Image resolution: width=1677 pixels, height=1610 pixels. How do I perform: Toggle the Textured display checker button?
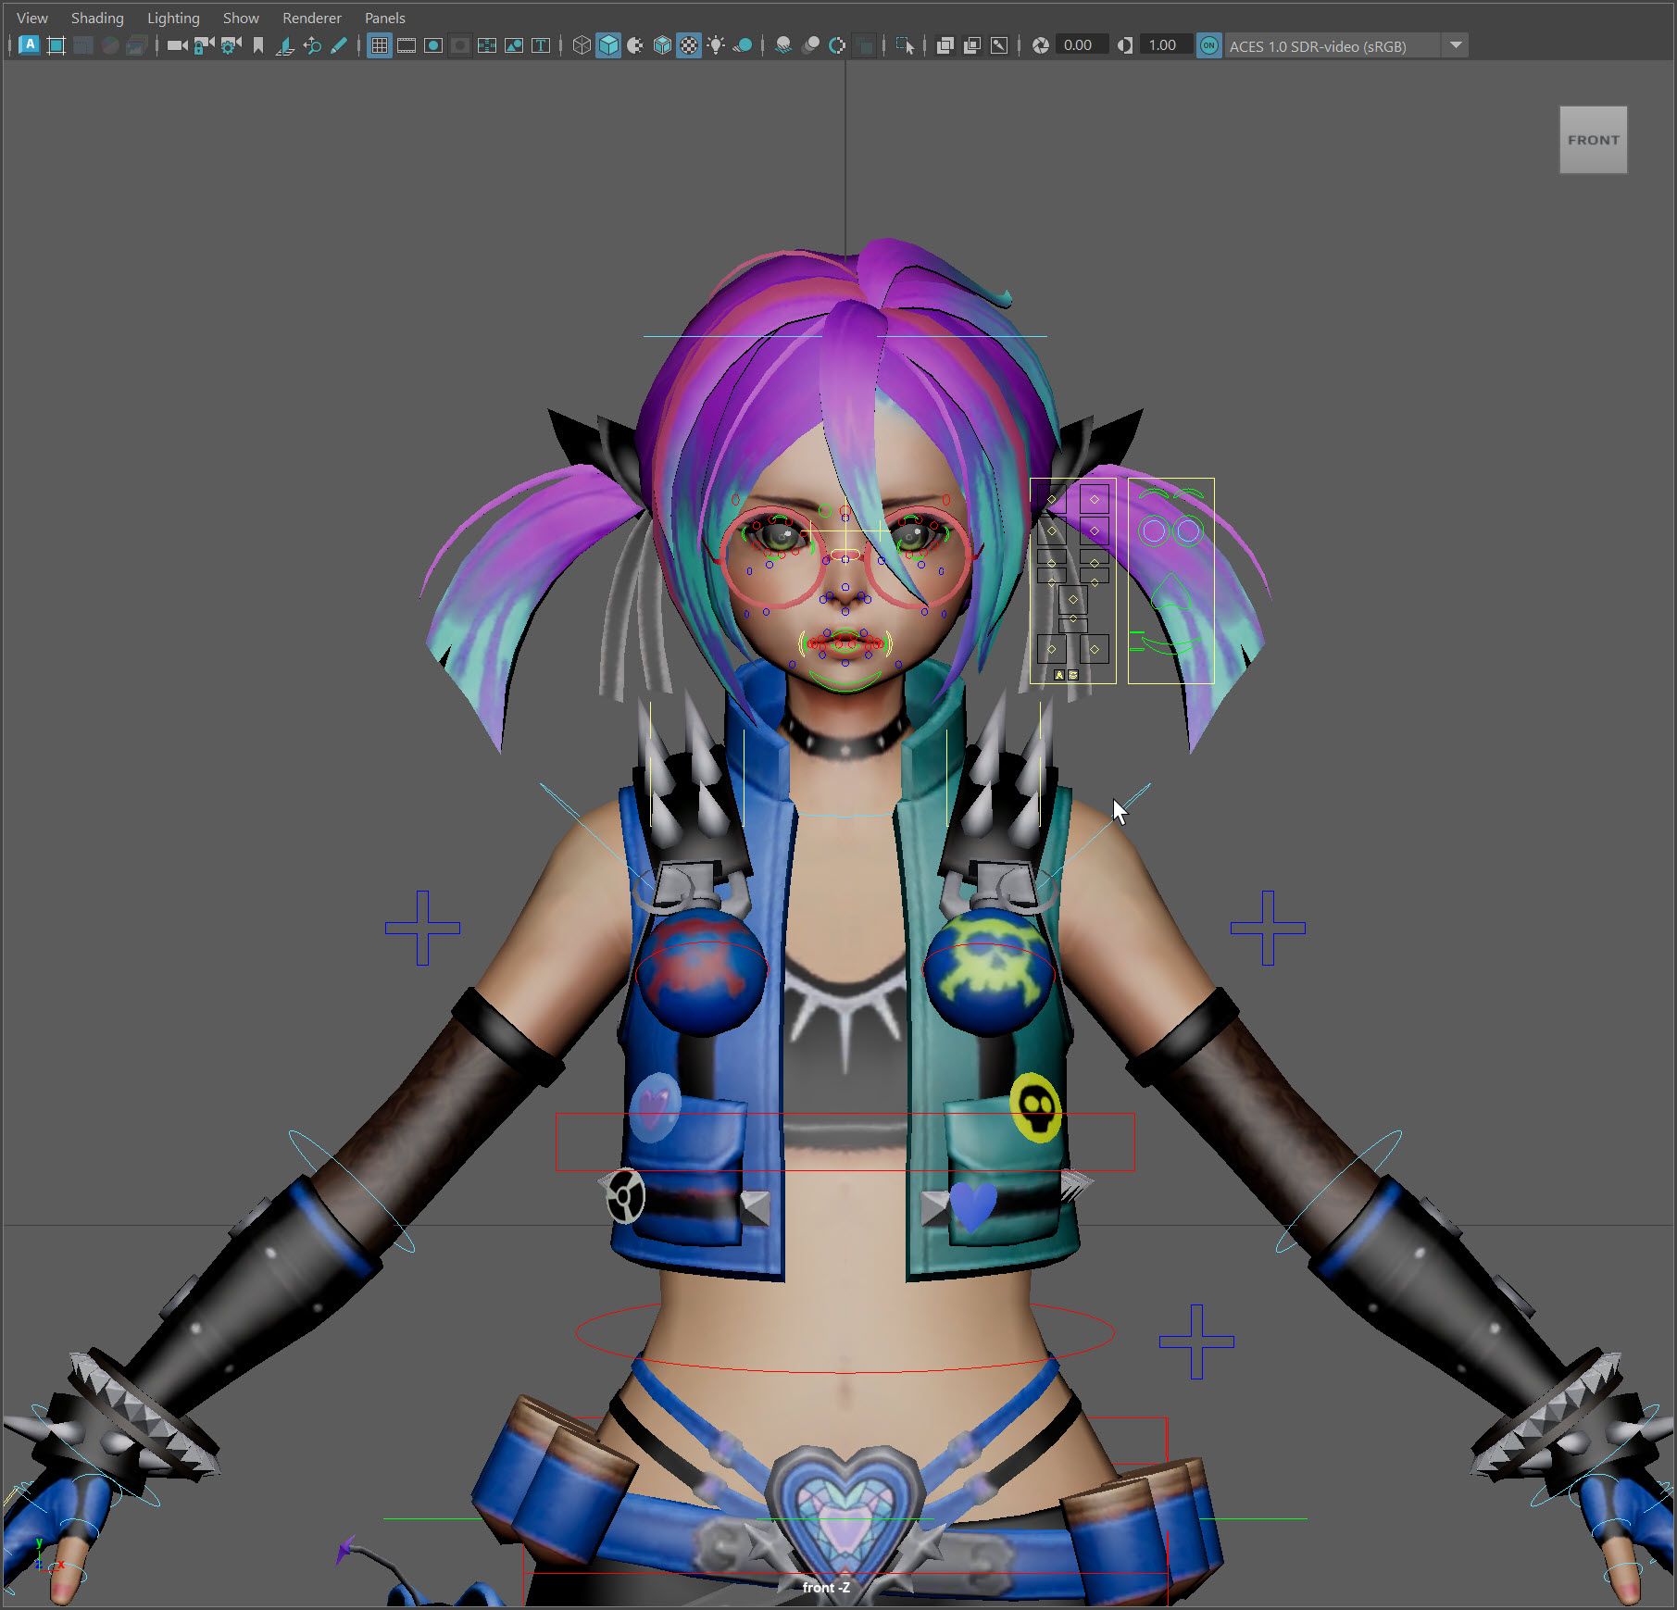click(x=689, y=45)
